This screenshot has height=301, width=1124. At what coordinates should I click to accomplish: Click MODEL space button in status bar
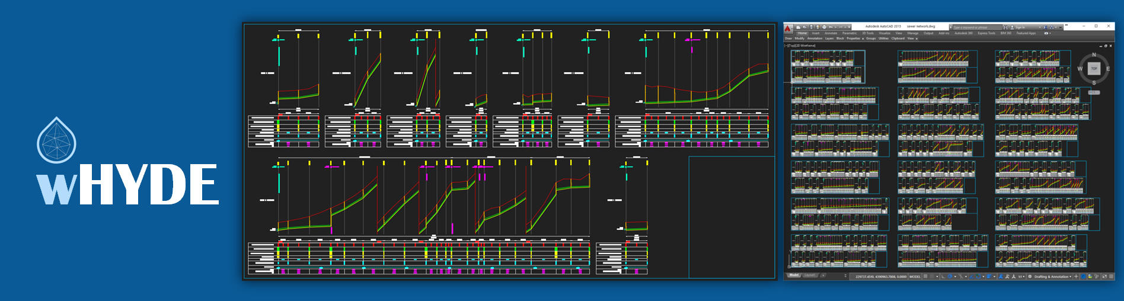pyautogui.click(x=915, y=277)
